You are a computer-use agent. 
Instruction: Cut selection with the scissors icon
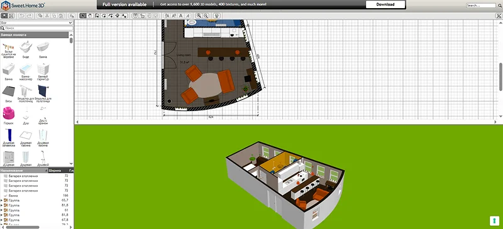pyautogui.click(x=47, y=16)
